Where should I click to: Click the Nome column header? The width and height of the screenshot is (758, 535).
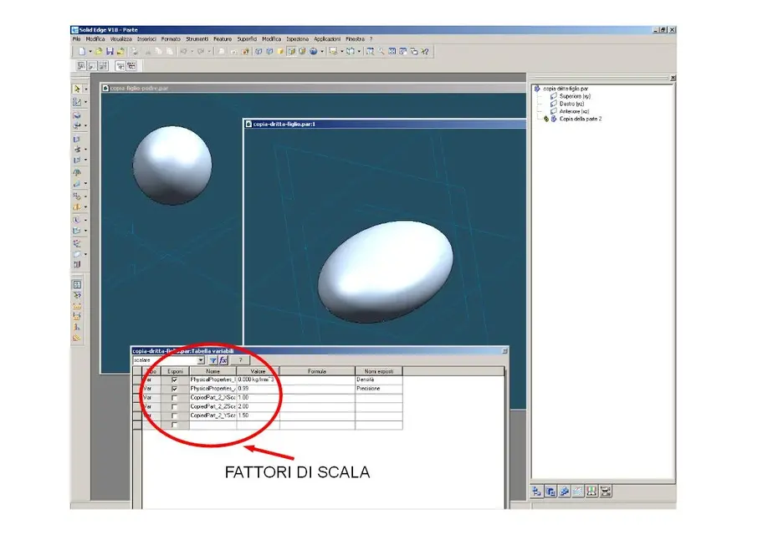pyautogui.click(x=213, y=371)
